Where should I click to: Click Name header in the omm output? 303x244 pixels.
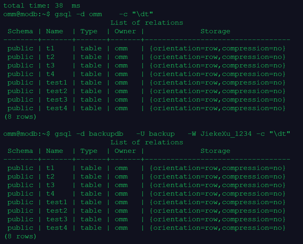[x=55, y=31]
